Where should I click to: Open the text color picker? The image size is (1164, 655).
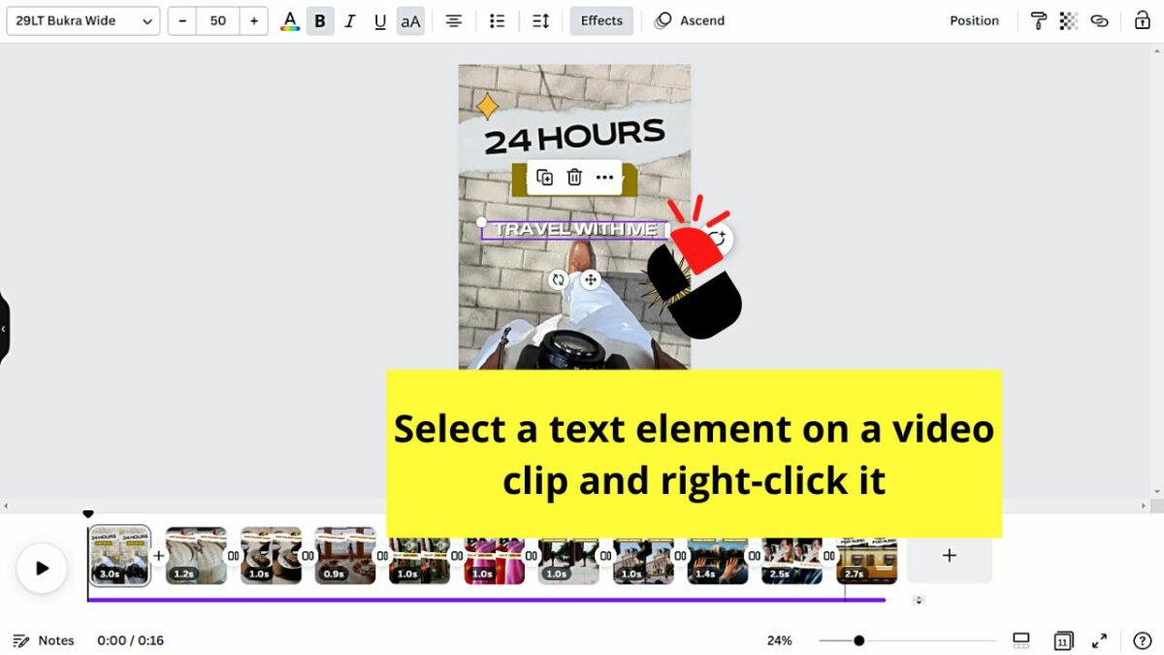coord(289,20)
